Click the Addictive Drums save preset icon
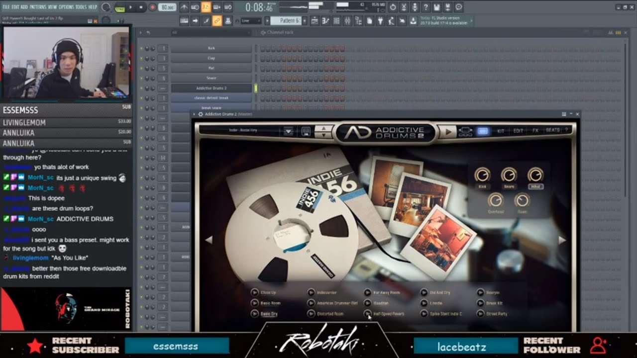637x358 pixels. pyautogui.click(x=306, y=131)
